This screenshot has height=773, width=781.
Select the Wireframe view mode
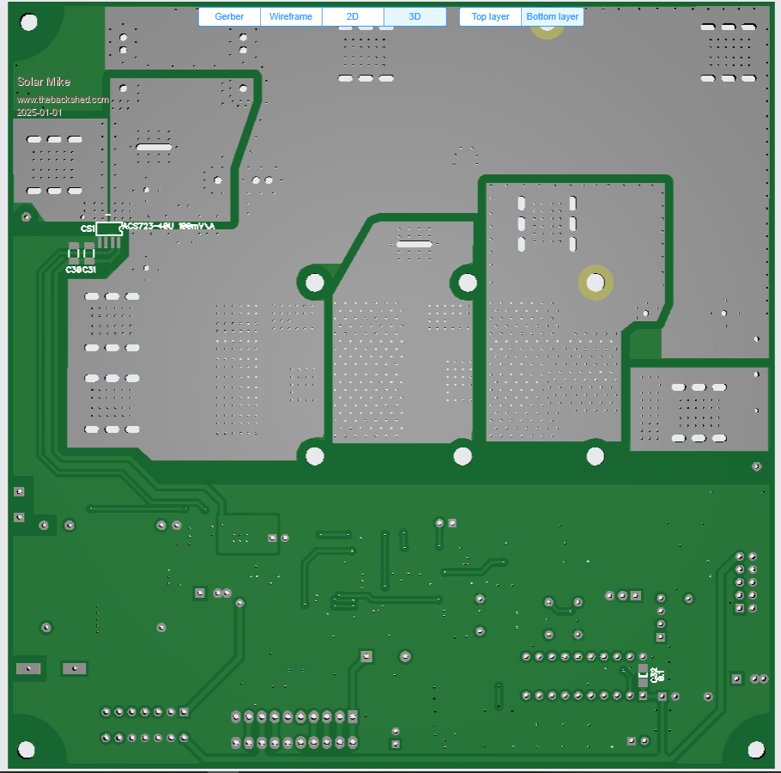click(291, 17)
